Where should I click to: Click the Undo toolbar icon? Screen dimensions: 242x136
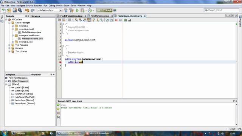[27, 10]
